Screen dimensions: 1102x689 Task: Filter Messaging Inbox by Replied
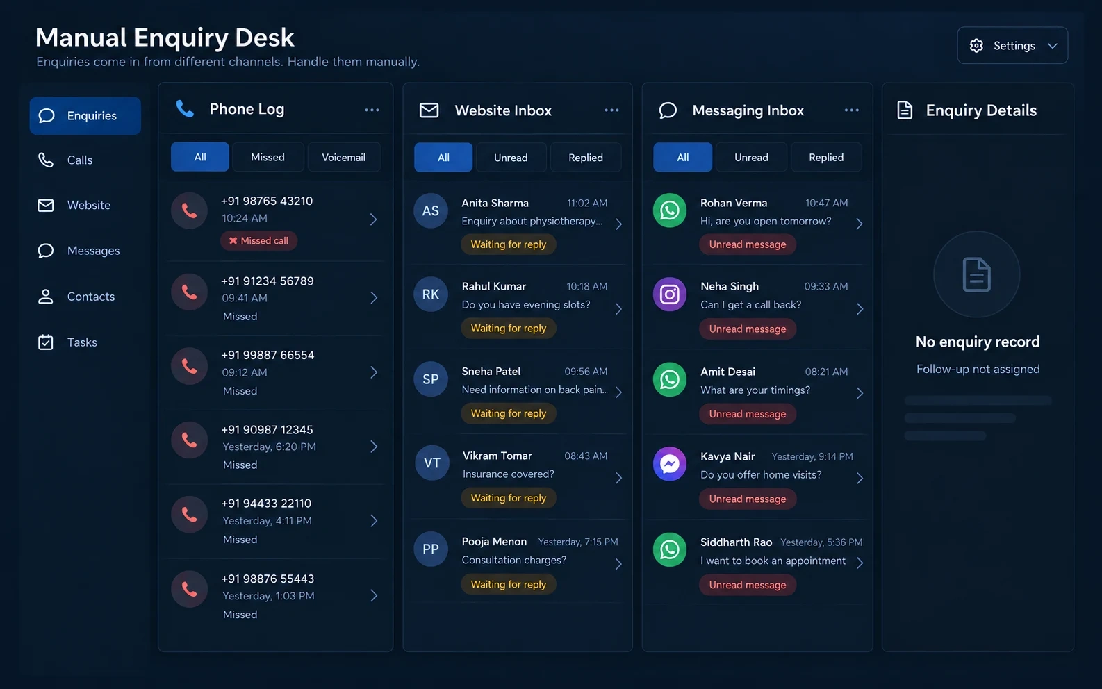coord(826,158)
